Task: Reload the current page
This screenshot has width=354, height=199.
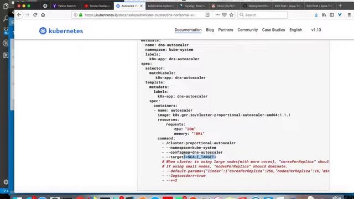Action: tap(35, 15)
